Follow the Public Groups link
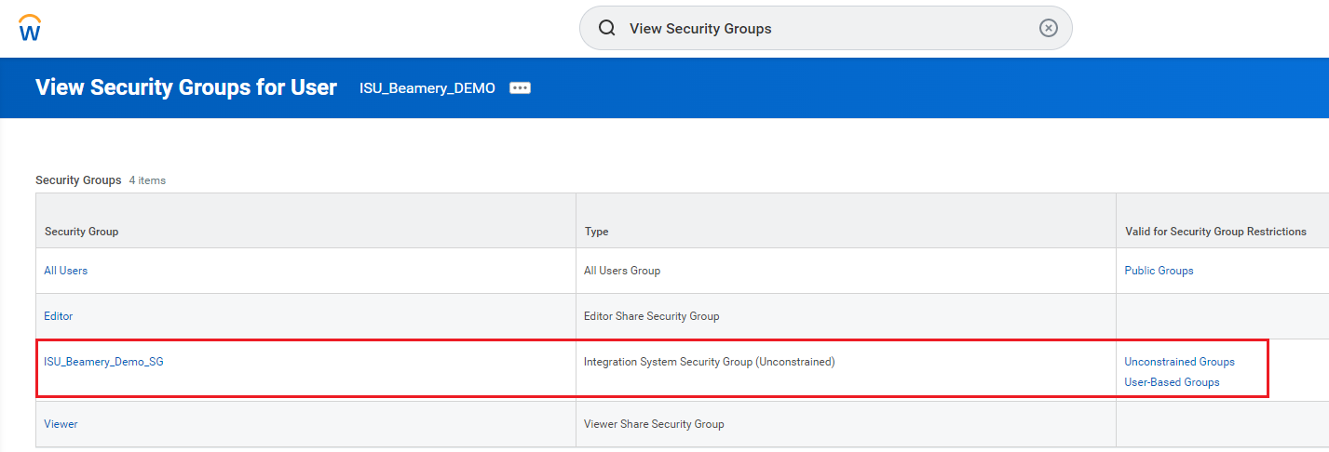 (1159, 271)
